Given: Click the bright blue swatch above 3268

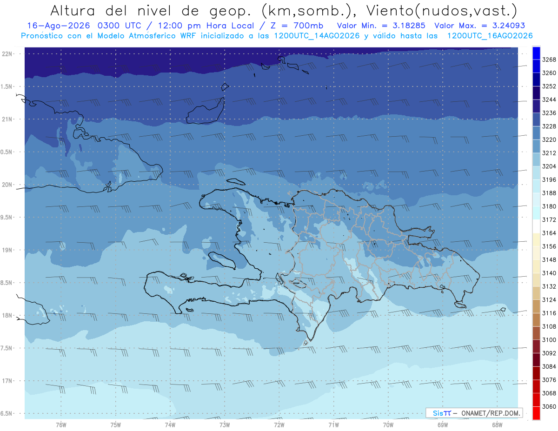Looking at the screenshot, I should pos(536,53).
